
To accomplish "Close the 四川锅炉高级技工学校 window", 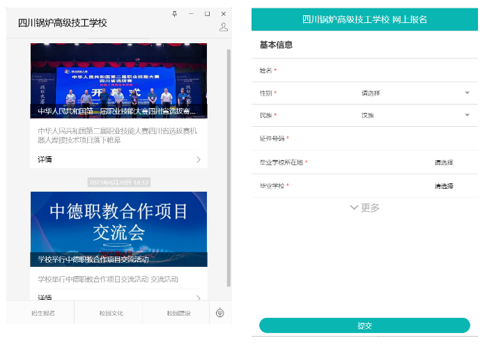I will point(224,14).
